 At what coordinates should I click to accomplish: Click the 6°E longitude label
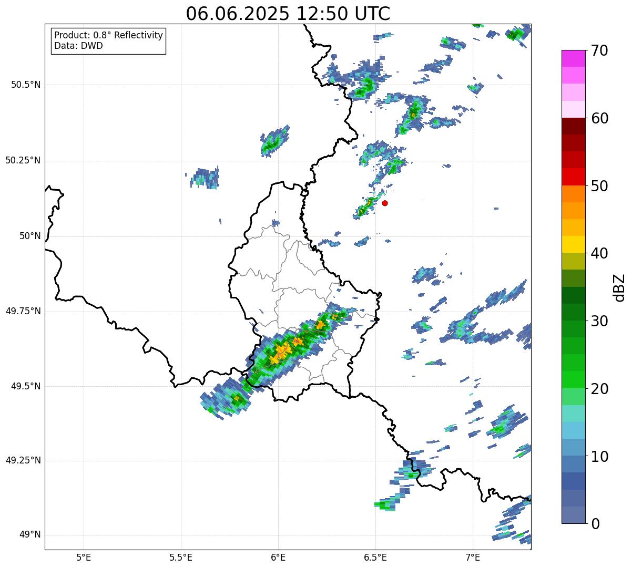click(278, 557)
